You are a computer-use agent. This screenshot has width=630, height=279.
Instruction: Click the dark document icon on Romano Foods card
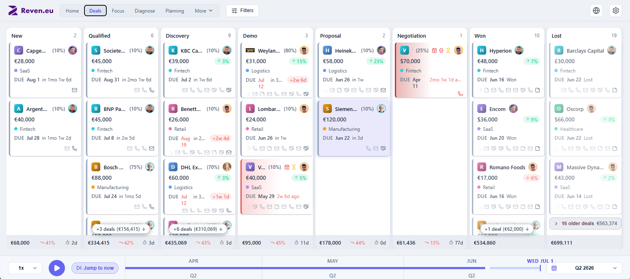(x=537, y=207)
